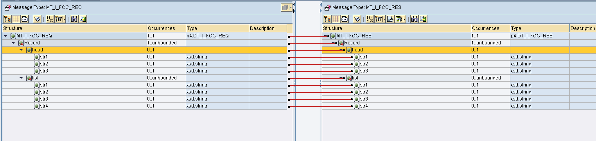This screenshot has height=141, width=596.
Task: Toggle grid table view in target panel
Action: (x=336, y=19)
